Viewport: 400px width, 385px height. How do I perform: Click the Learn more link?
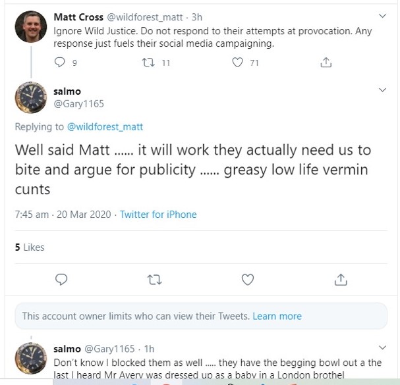pyautogui.click(x=277, y=317)
